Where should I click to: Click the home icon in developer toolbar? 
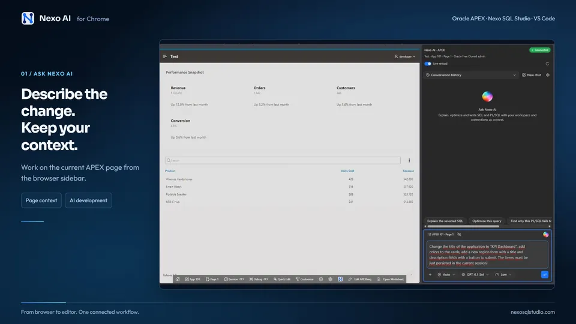[178, 279]
